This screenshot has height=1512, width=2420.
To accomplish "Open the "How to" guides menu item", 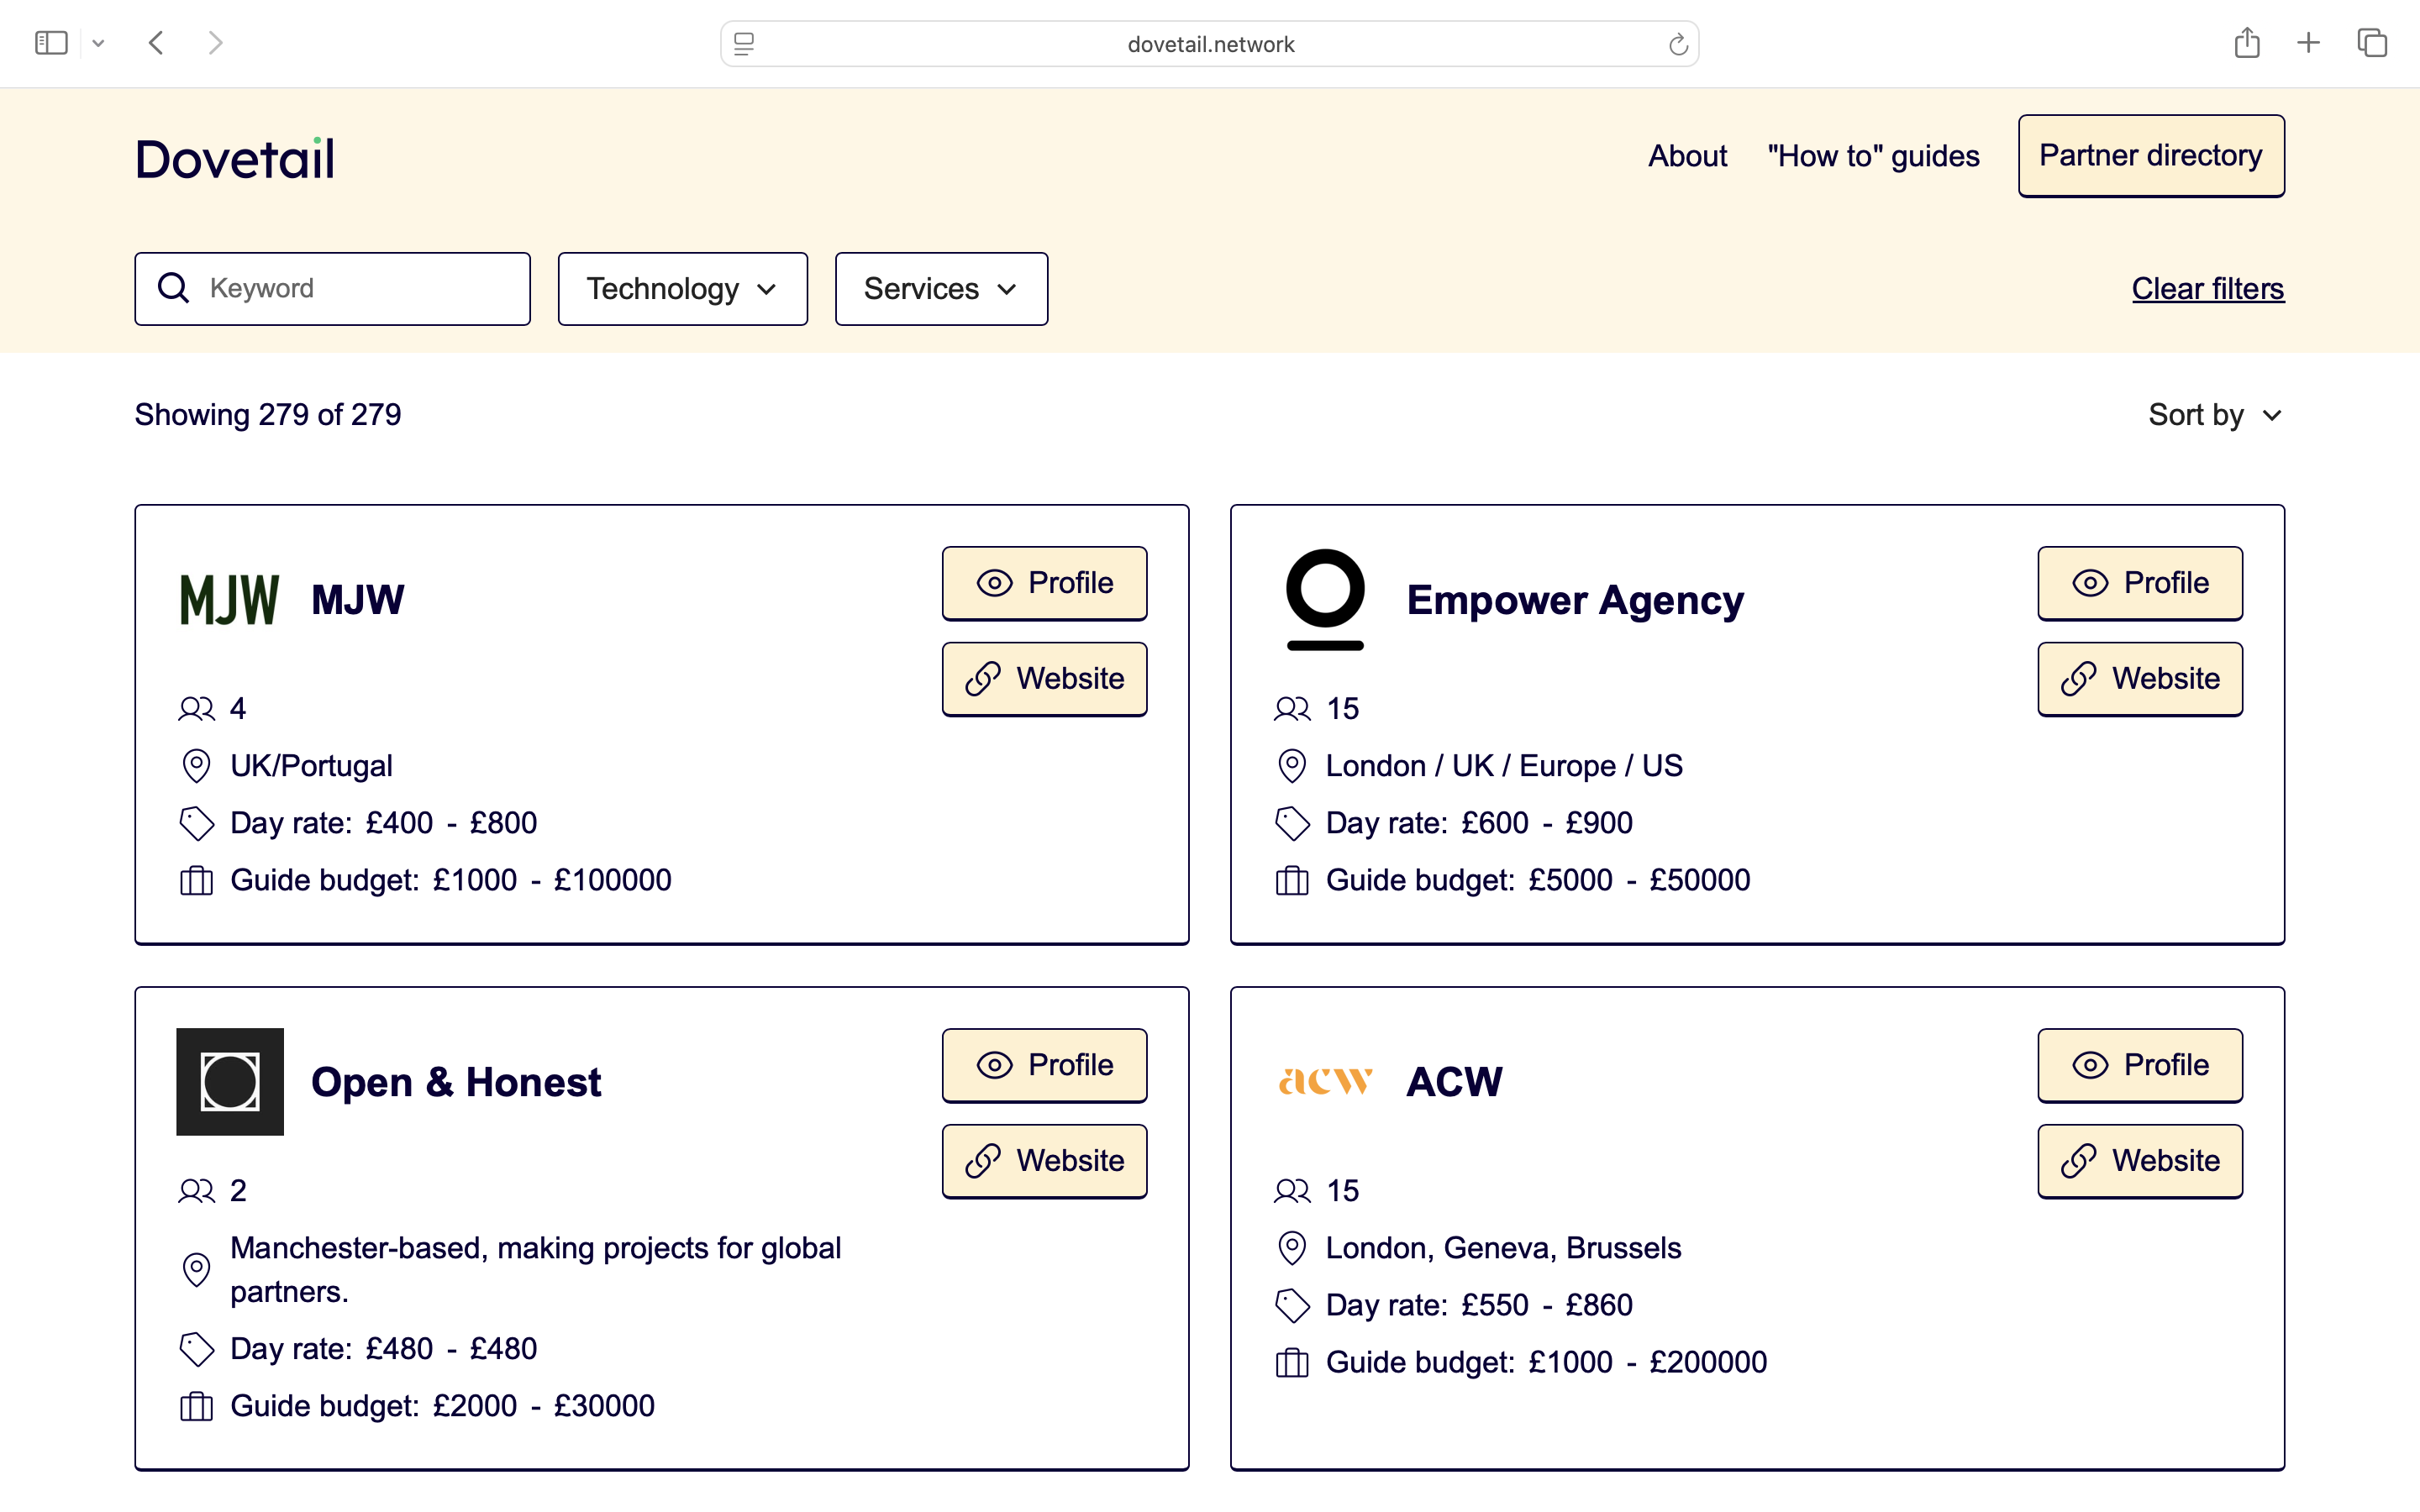I will coord(1873,156).
